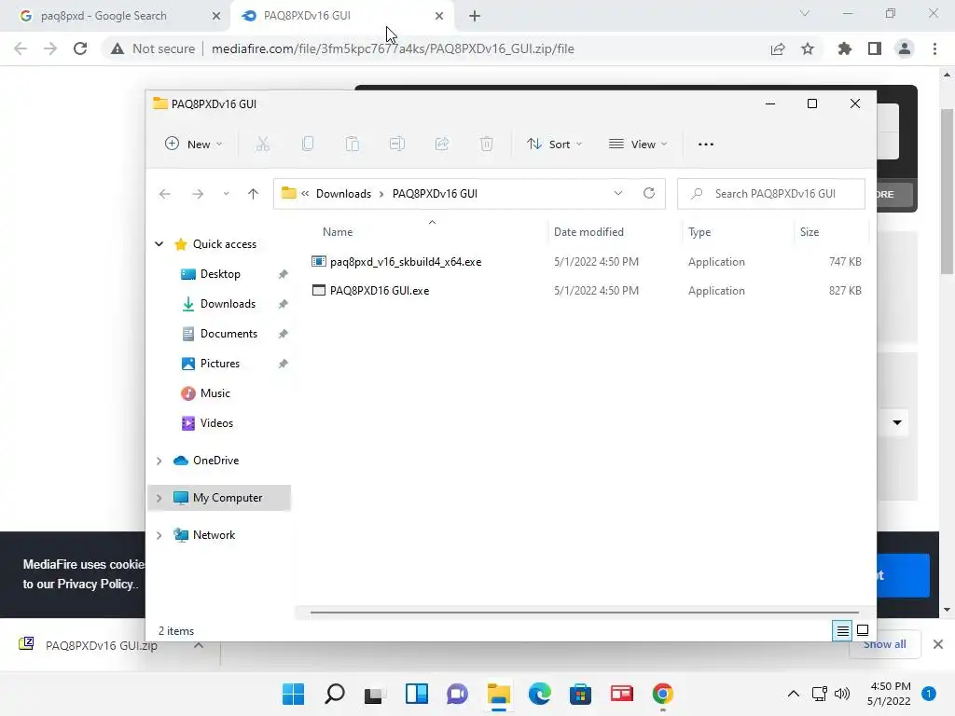Sort by Name column header
Viewport: 955px width, 716px height.
pos(338,232)
